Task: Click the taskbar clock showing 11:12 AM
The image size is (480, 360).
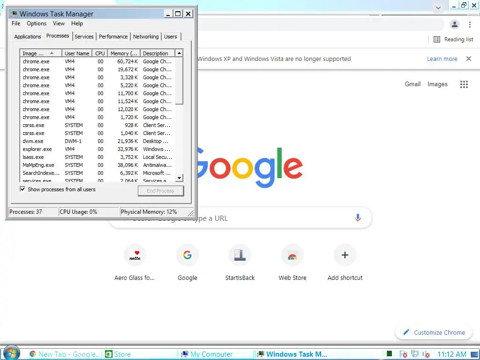Action: click(452, 354)
